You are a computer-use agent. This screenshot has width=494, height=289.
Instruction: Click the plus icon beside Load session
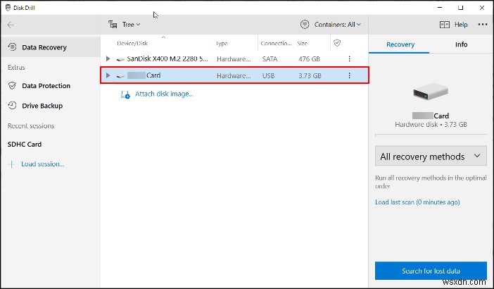[x=12, y=164]
